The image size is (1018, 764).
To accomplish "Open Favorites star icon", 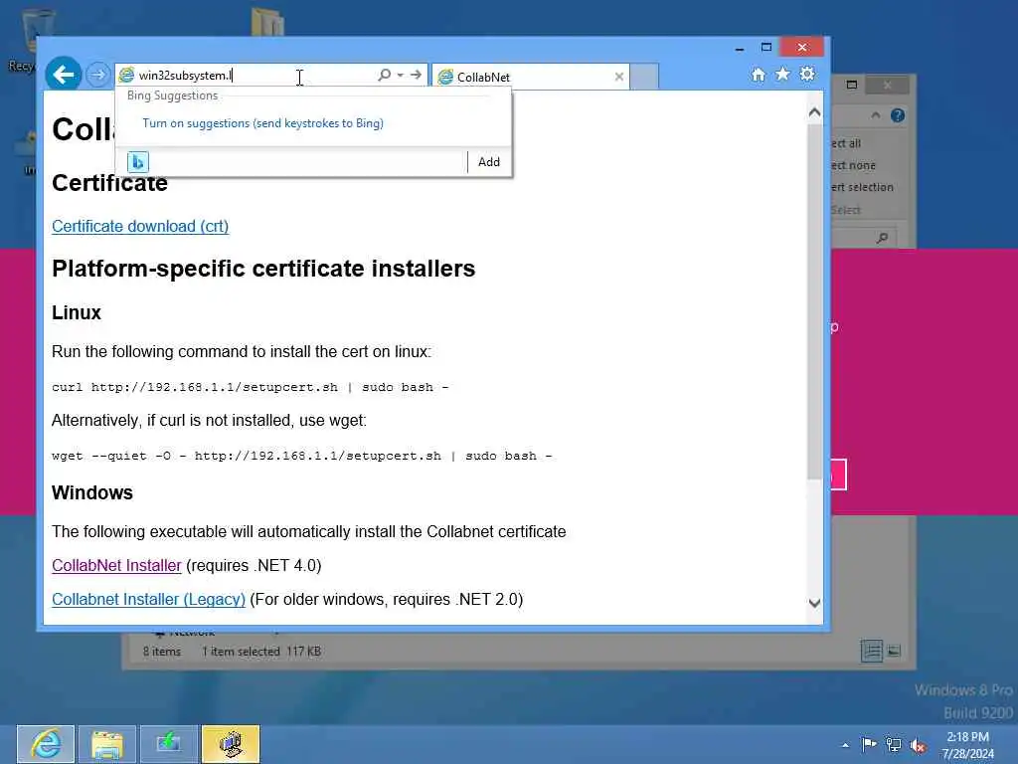I will click(782, 74).
